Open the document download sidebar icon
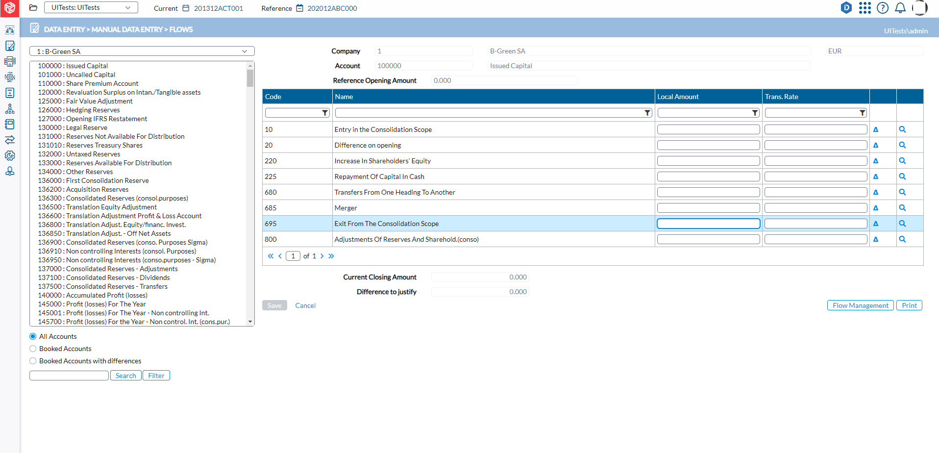Image resolution: width=939 pixels, height=453 pixels. click(x=10, y=93)
